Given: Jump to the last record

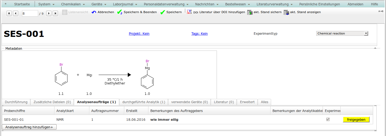Looking at the screenshot, I should coord(55,13).
